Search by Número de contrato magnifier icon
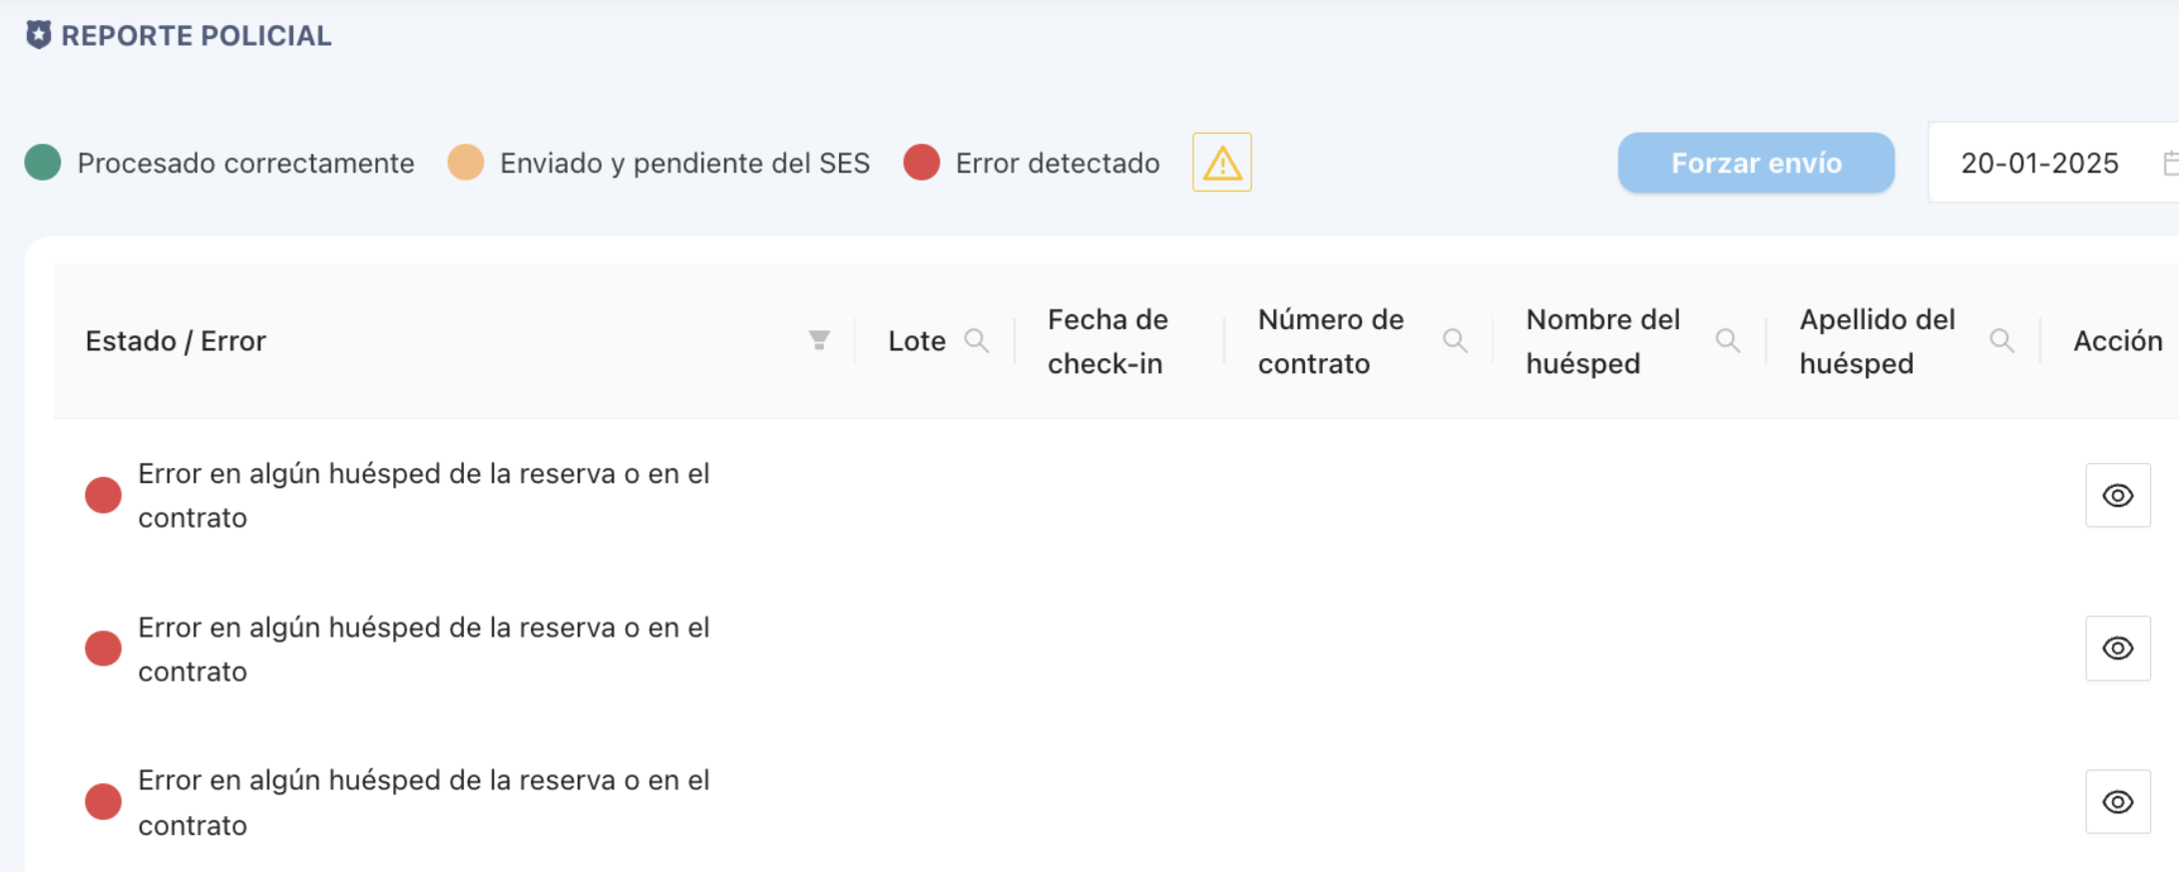The height and width of the screenshot is (872, 2179). coord(1456,341)
